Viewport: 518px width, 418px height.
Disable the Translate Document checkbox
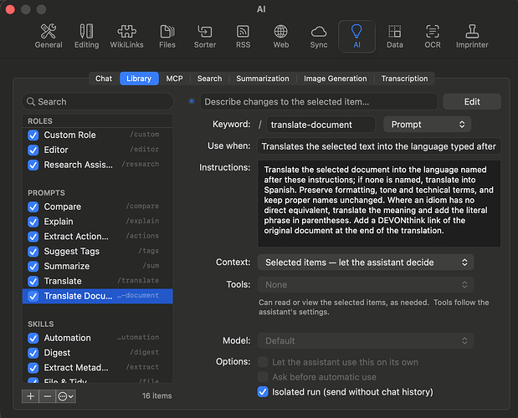(33, 296)
